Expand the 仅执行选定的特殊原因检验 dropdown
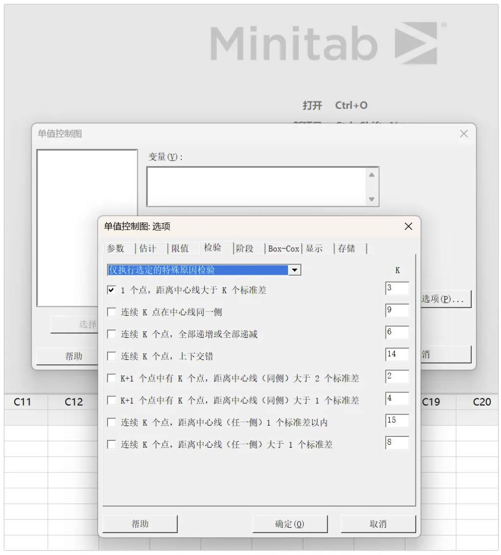The height and width of the screenshot is (555, 501). click(x=294, y=270)
